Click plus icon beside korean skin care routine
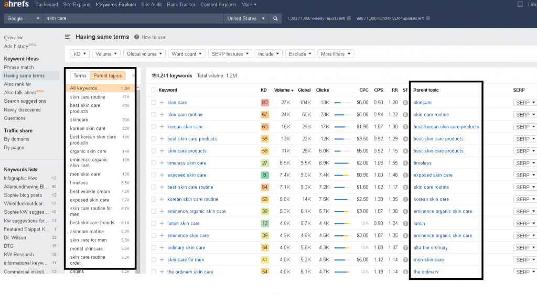 [162, 199]
